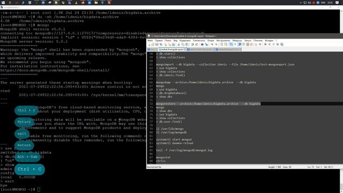Image resolution: width=343 pixels, height=193 pixels.
Task: Open the Файл menu in Notepad++
Action: (150, 41)
